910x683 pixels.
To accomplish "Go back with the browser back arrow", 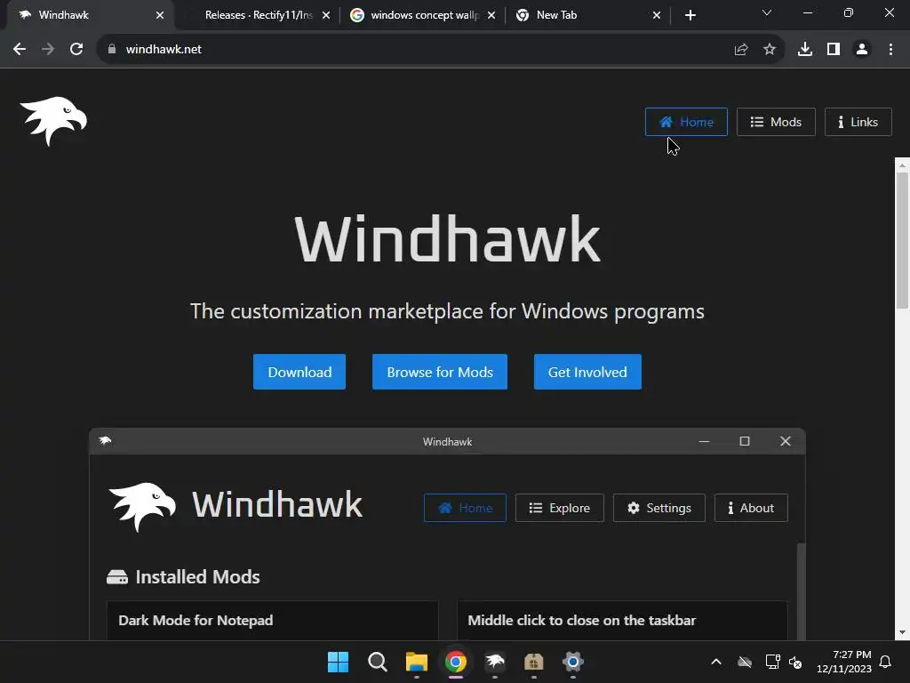I will tap(20, 50).
